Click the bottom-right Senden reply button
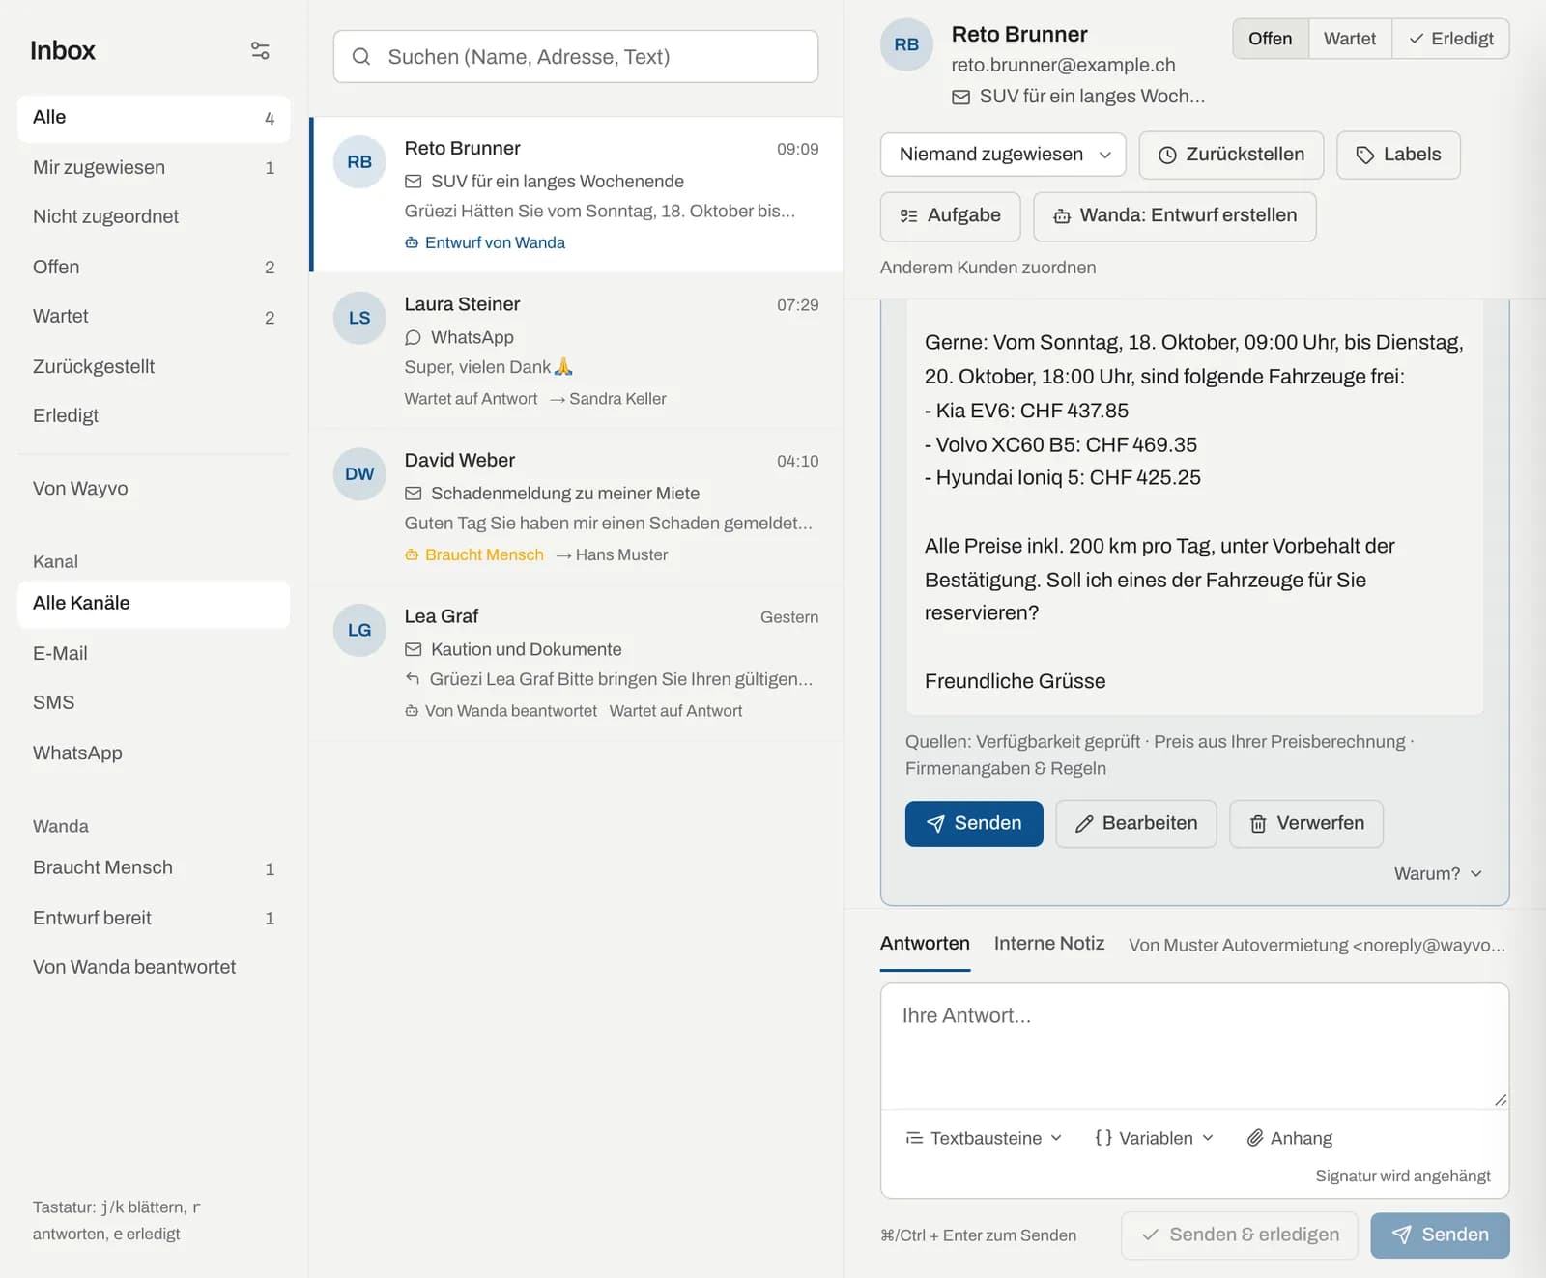Viewport: 1546px width, 1278px height. [x=1440, y=1235]
